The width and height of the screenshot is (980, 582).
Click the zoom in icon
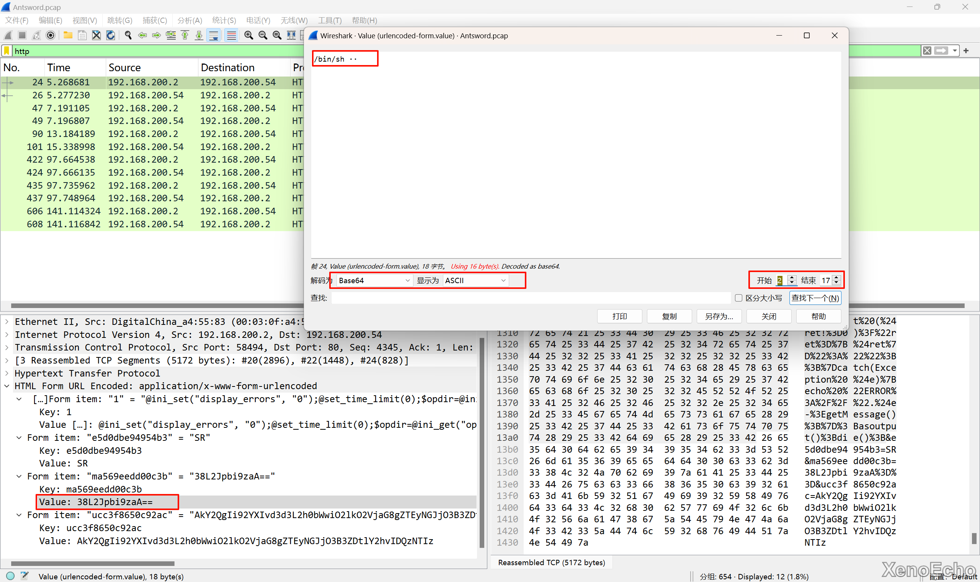248,35
